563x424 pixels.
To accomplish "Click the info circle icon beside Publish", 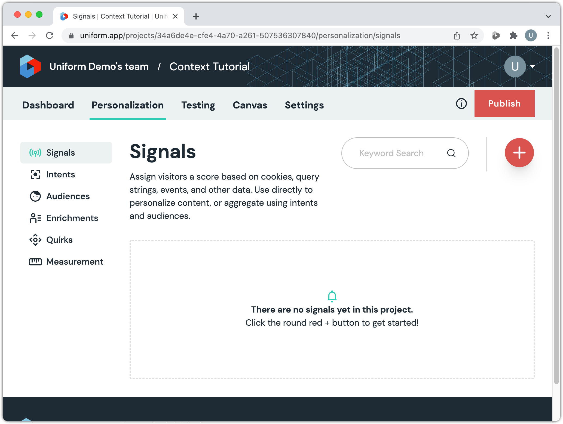I will [x=461, y=104].
